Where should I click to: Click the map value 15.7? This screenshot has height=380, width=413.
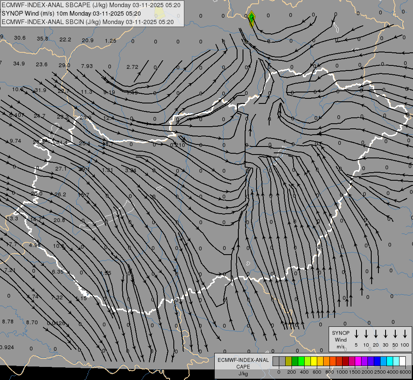click(84, 195)
